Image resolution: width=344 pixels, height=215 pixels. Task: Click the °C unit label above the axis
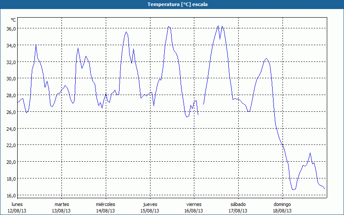(x=13, y=20)
